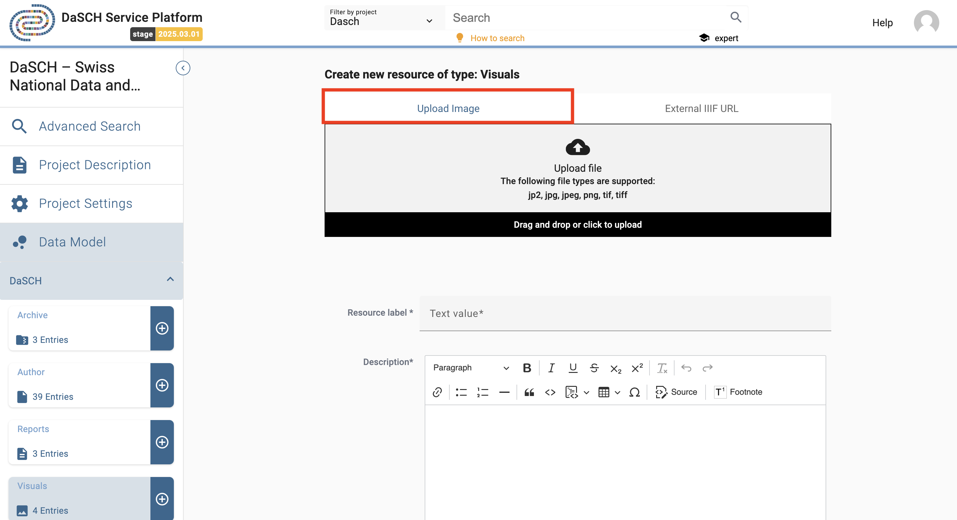Apply italic formatting in the editor

pyautogui.click(x=551, y=368)
